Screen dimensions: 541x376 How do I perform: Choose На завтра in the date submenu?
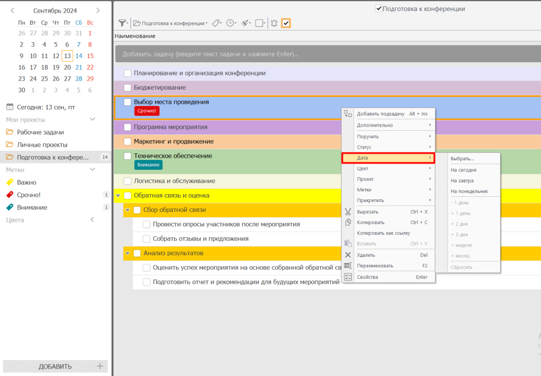click(462, 180)
